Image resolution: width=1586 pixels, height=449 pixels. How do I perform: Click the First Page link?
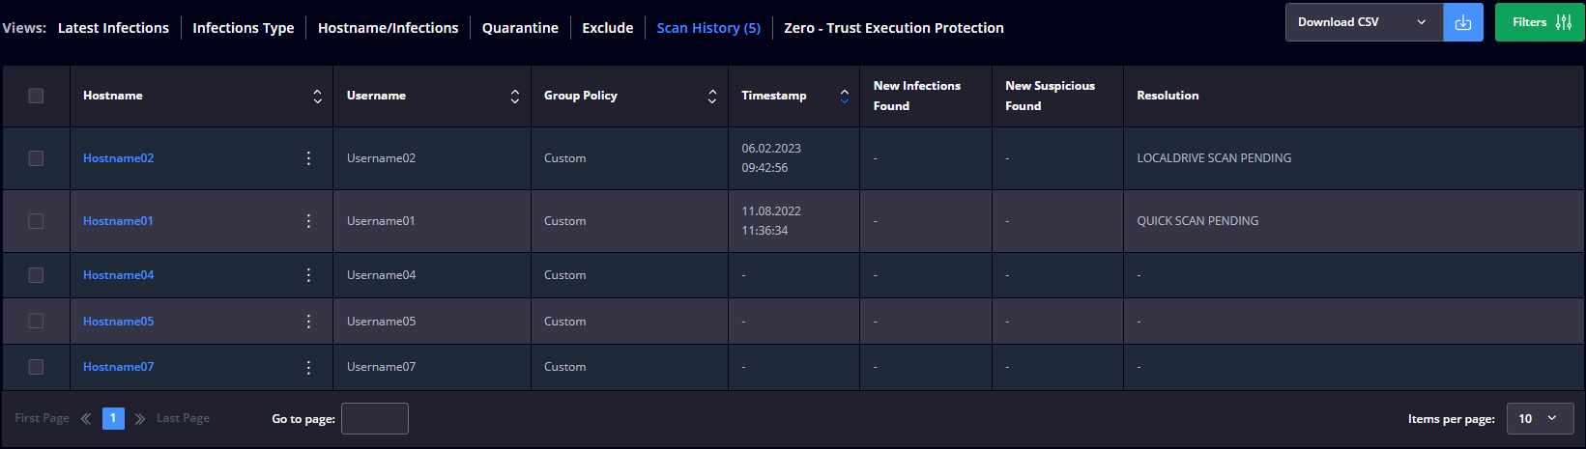[42, 418]
